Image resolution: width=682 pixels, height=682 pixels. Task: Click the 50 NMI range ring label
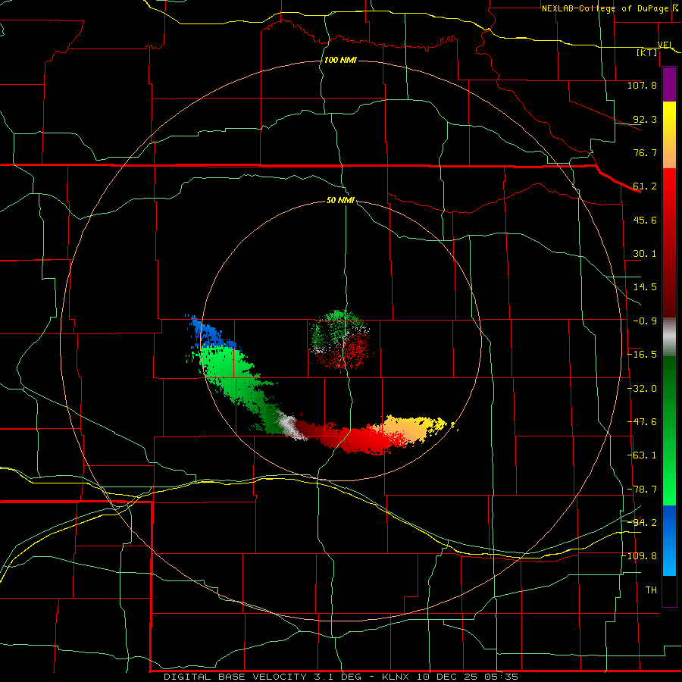tap(340, 201)
